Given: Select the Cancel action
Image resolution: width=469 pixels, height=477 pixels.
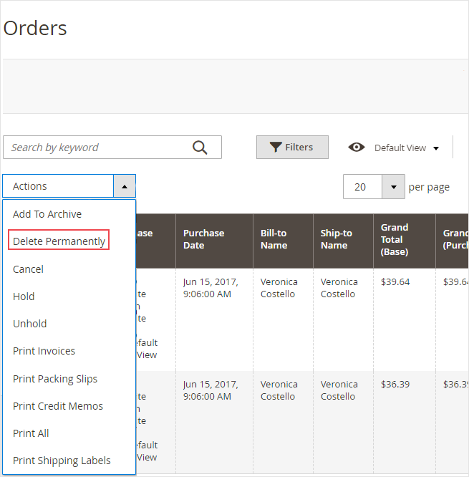Looking at the screenshot, I should [x=29, y=269].
